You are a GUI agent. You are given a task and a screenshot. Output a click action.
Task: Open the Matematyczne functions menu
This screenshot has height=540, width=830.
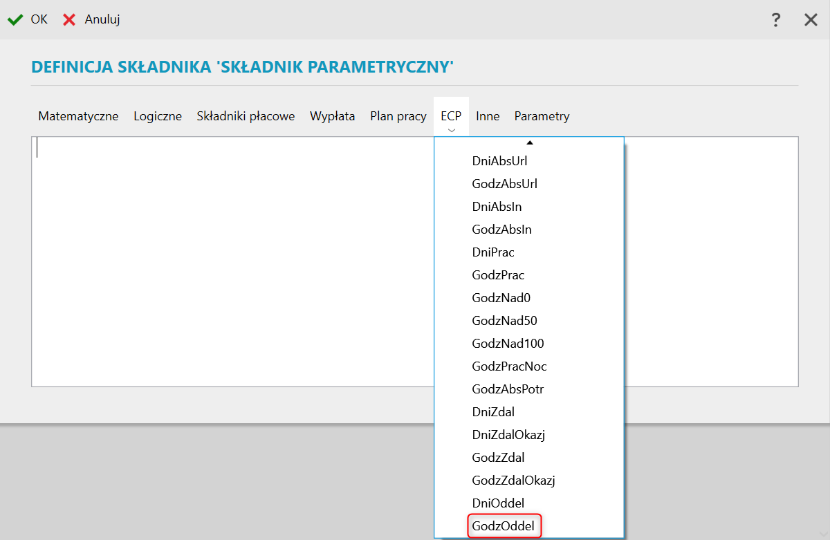(x=78, y=116)
